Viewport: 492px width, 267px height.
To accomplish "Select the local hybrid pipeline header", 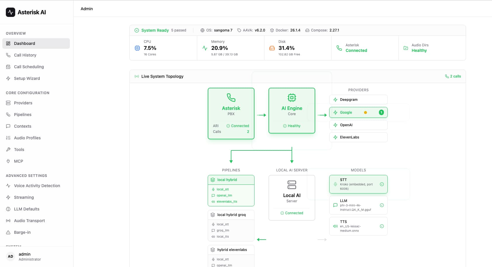I will pos(231,180).
